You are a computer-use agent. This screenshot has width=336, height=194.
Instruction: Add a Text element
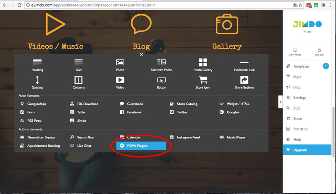click(x=79, y=65)
